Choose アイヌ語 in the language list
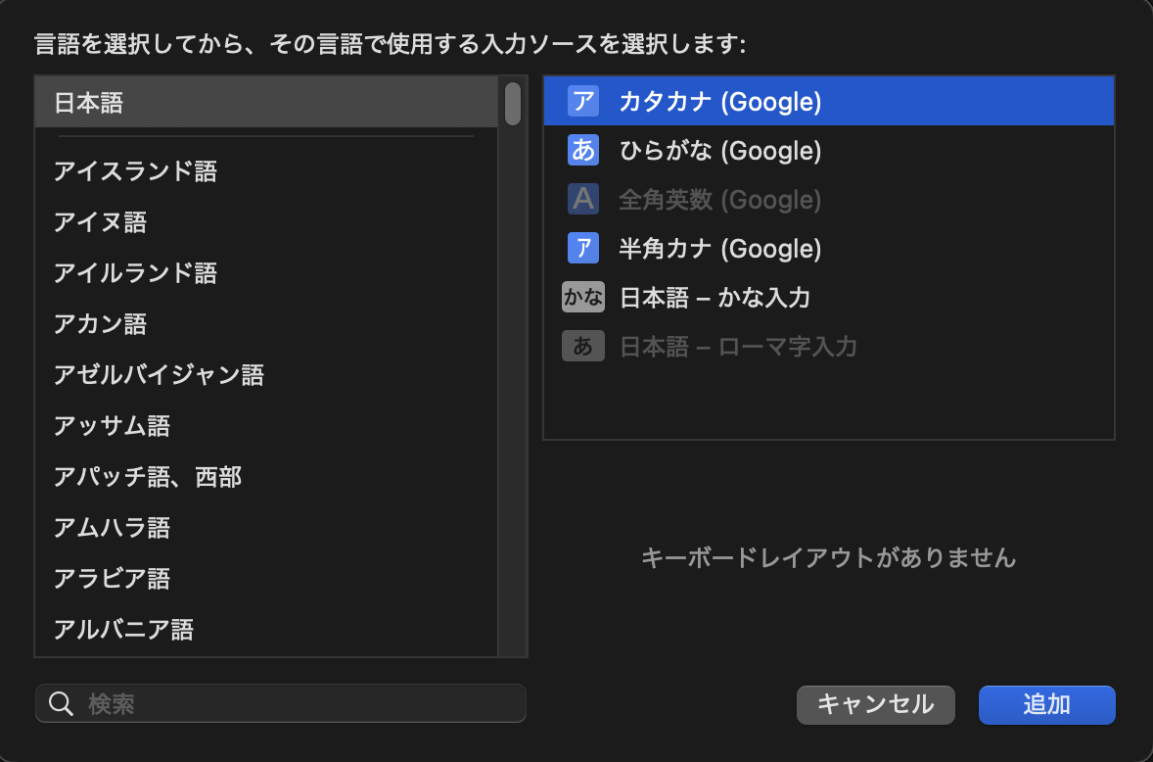Screen dimensions: 1153x762 [x=100, y=222]
